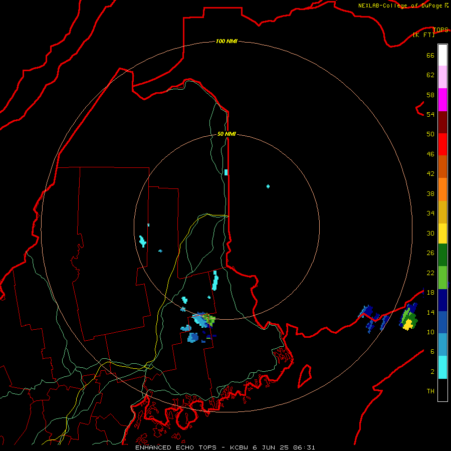
Task: Click the TH legend label
Action: [x=430, y=391]
